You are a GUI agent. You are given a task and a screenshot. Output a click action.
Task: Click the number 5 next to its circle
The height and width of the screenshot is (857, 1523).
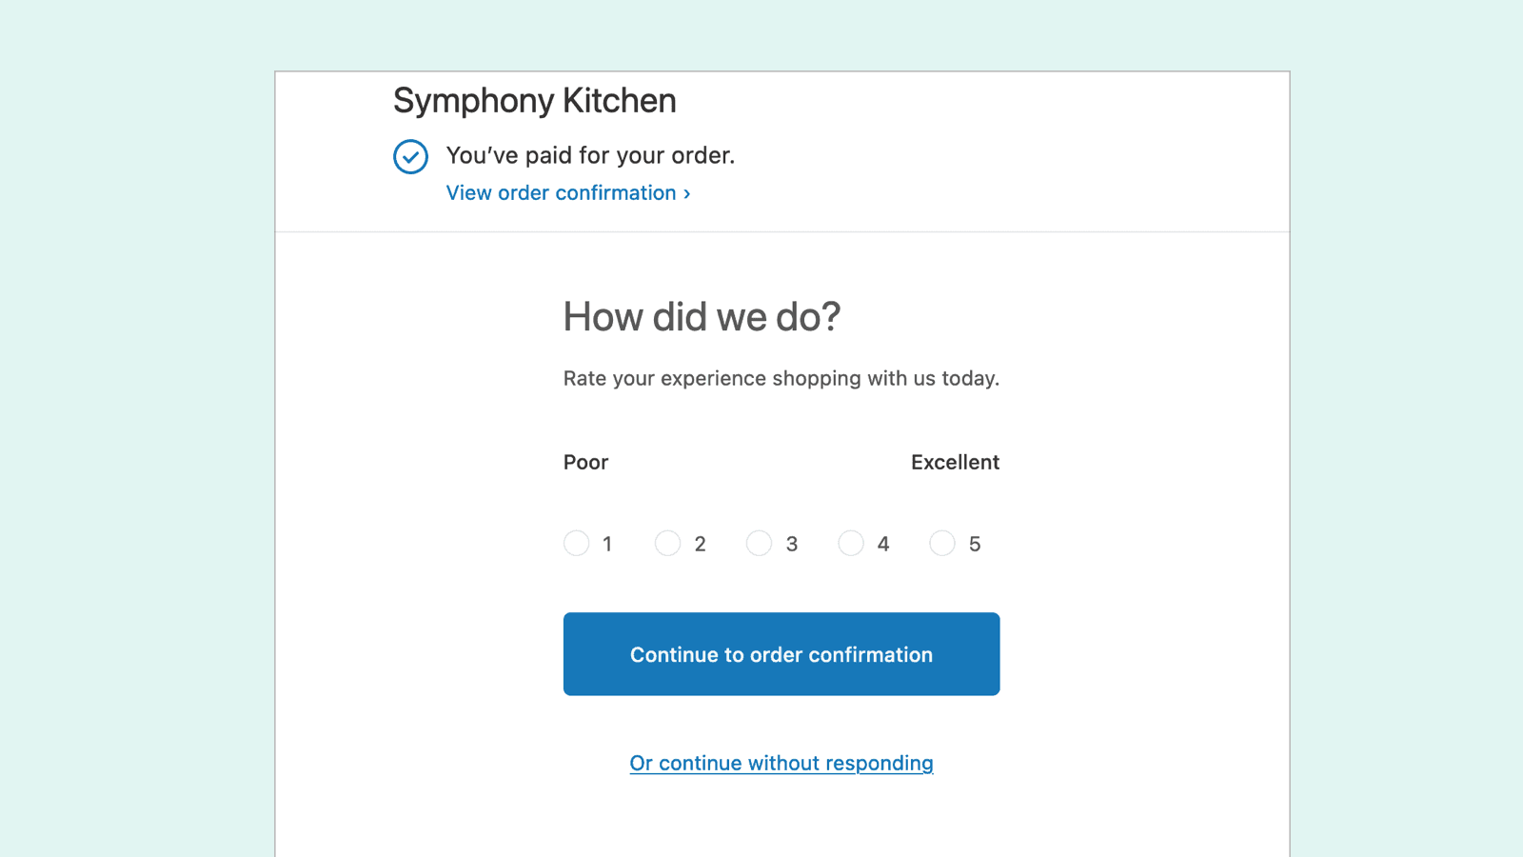973,543
